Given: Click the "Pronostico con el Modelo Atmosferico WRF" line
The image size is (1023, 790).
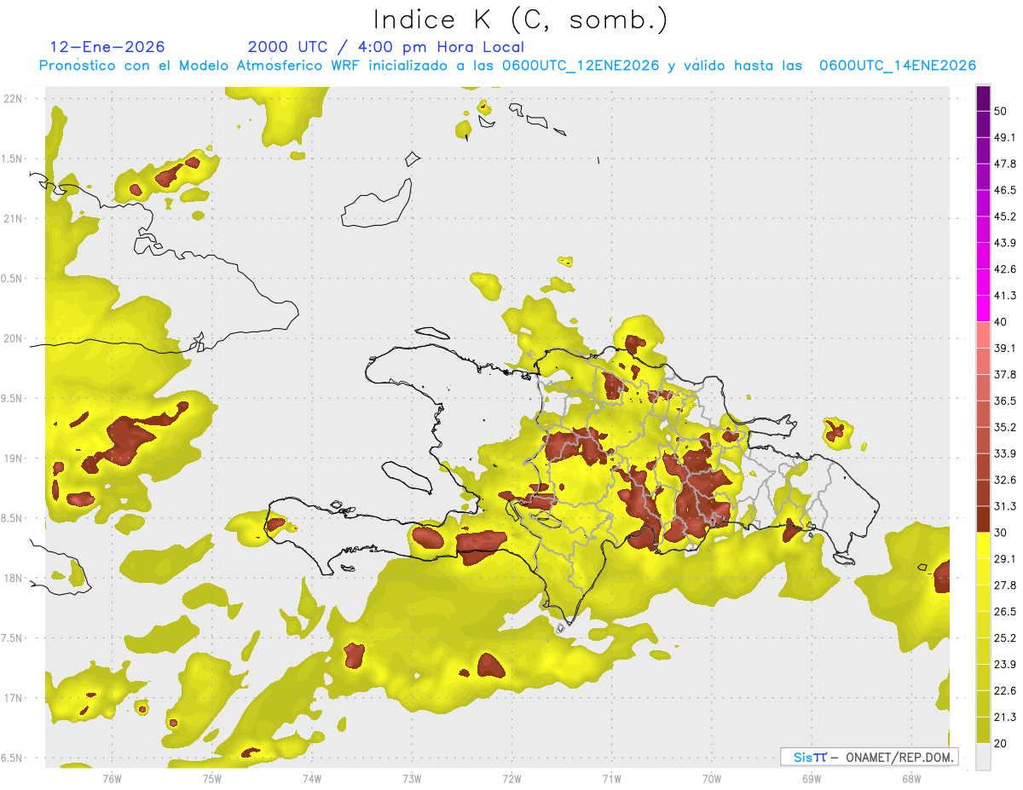Looking at the screenshot, I should click(507, 66).
